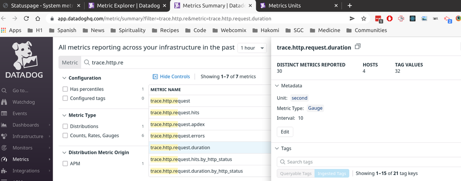Check the Distributions metric type filter
This screenshot has width=461, height=181.
[65, 127]
